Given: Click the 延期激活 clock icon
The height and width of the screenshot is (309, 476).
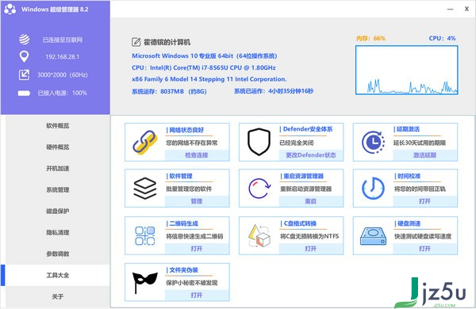Looking at the screenshot, I should tap(373, 142).
